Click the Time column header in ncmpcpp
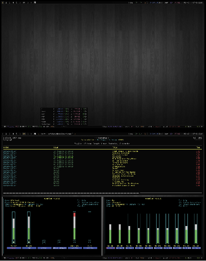The width and height of the screenshot is (206, 261). click(198, 147)
